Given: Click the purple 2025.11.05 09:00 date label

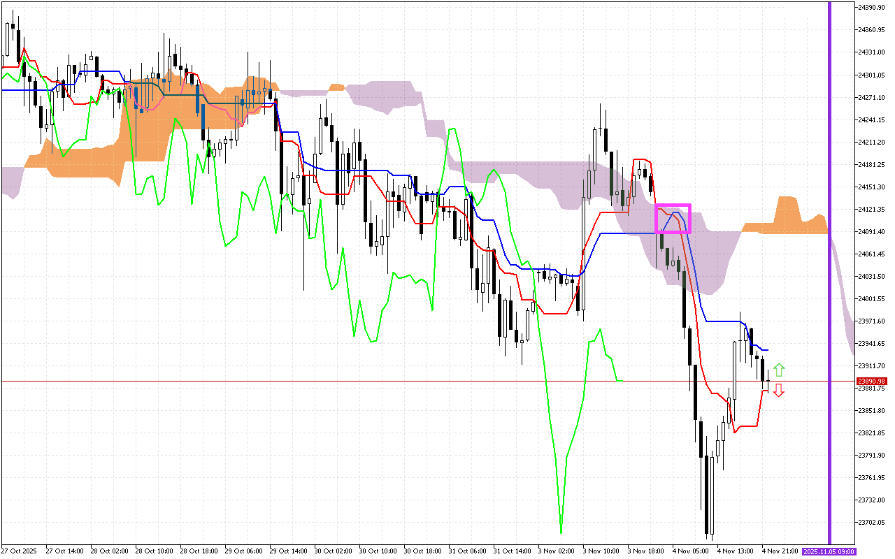Looking at the screenshot, I should point(829,551).
